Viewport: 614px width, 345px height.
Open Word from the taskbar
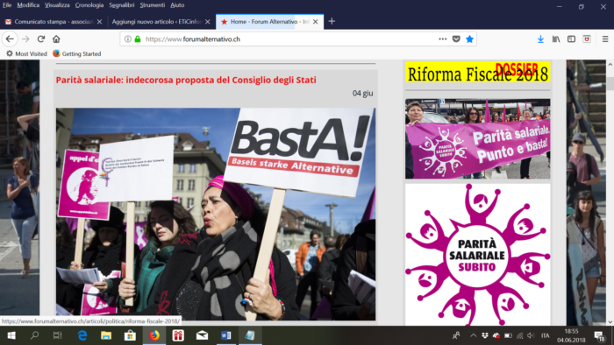point(226,335)
